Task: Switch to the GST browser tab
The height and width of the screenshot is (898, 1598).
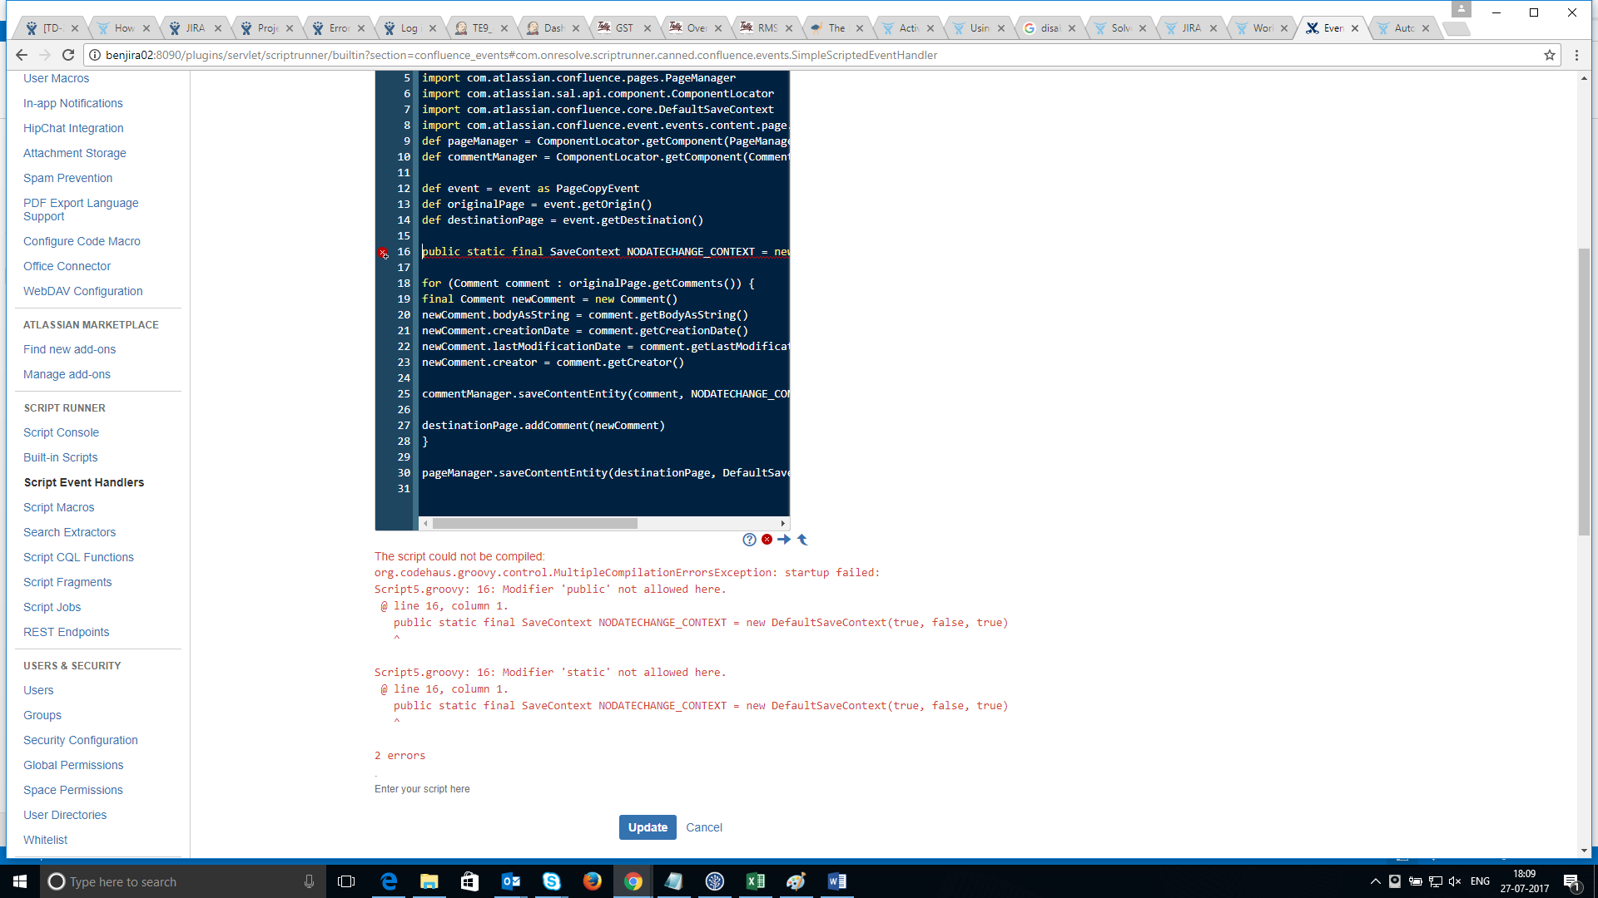Action: click(x=623, y=28)
